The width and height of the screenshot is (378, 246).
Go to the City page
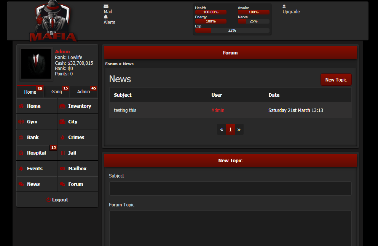[78, 122]
